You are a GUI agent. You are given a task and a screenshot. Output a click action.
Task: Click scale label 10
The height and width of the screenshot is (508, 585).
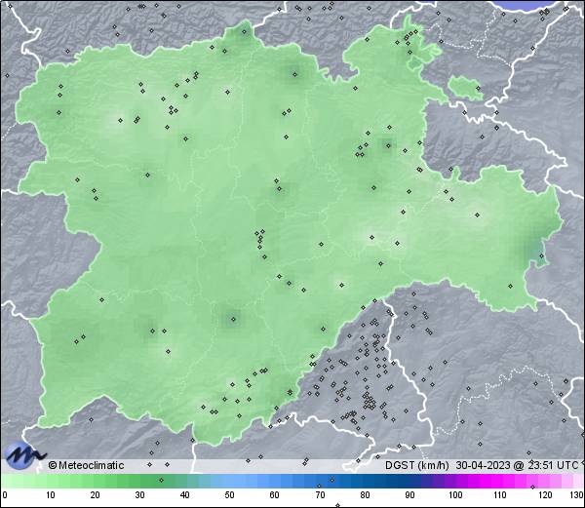(x=51, y=495)
